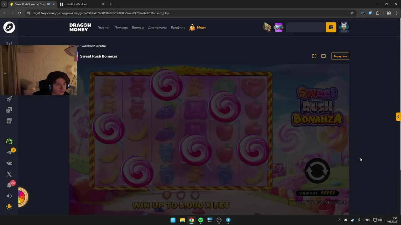Open Spotify from taskbar
The width and height of the screenshot is (401, 225).
200,220
